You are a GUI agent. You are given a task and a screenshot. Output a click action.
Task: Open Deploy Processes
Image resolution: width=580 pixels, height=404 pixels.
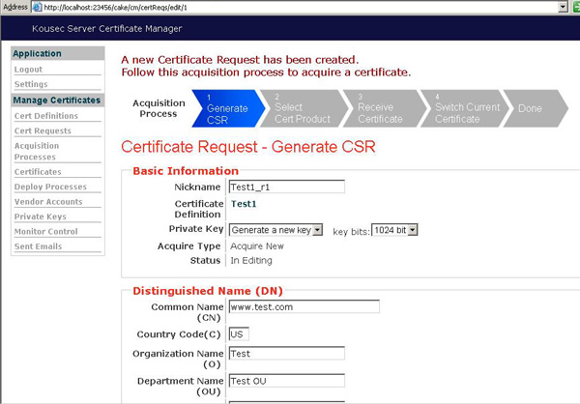point(50,187)
